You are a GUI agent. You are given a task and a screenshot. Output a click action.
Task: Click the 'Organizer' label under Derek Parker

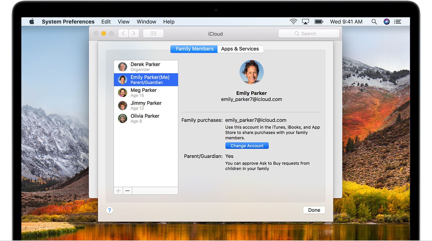tap(140, 70)
